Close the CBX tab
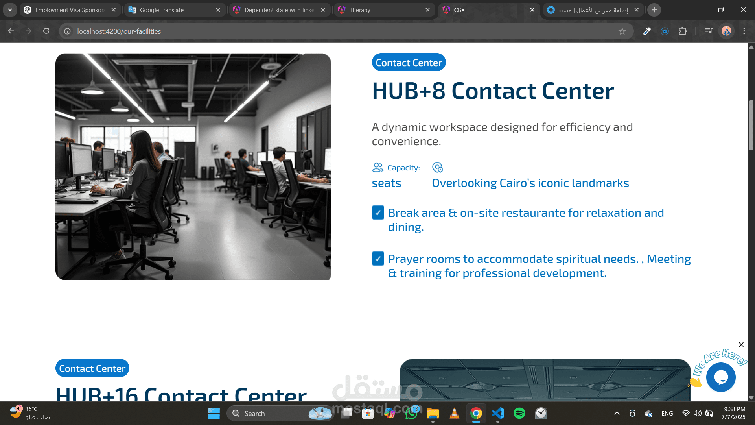The height and width of the screenshot is (425, 755). (532, 10)
